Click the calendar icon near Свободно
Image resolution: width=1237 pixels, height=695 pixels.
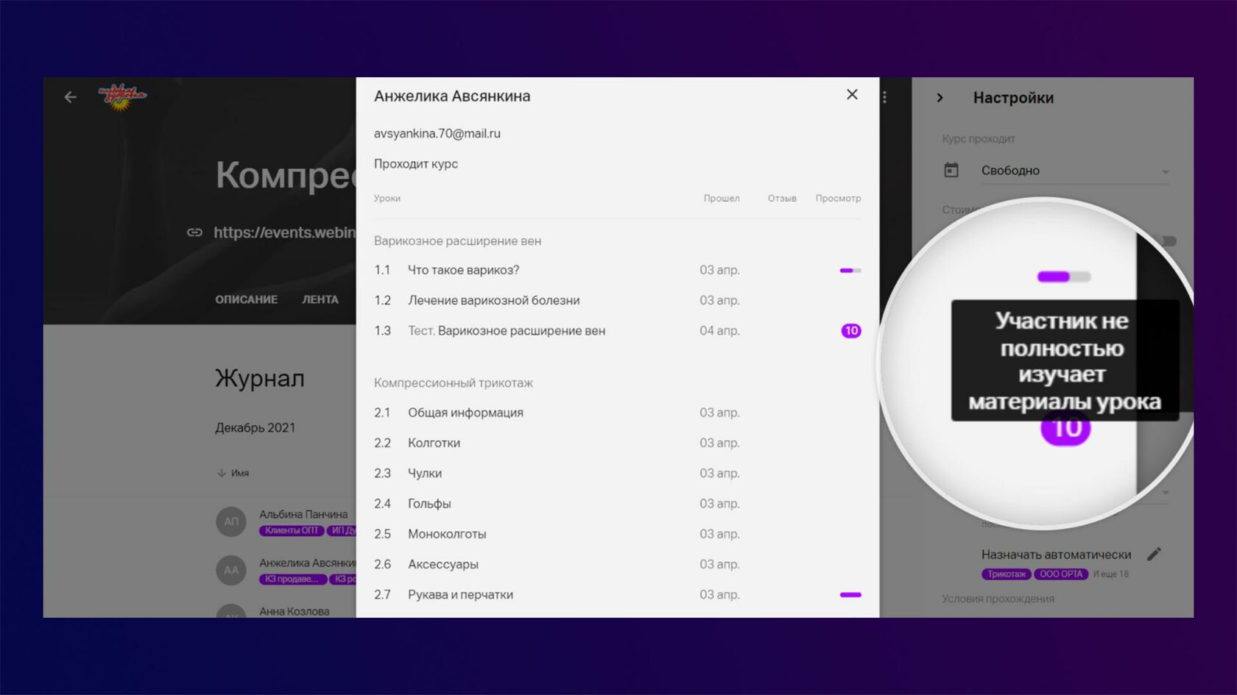coord(951,171)
